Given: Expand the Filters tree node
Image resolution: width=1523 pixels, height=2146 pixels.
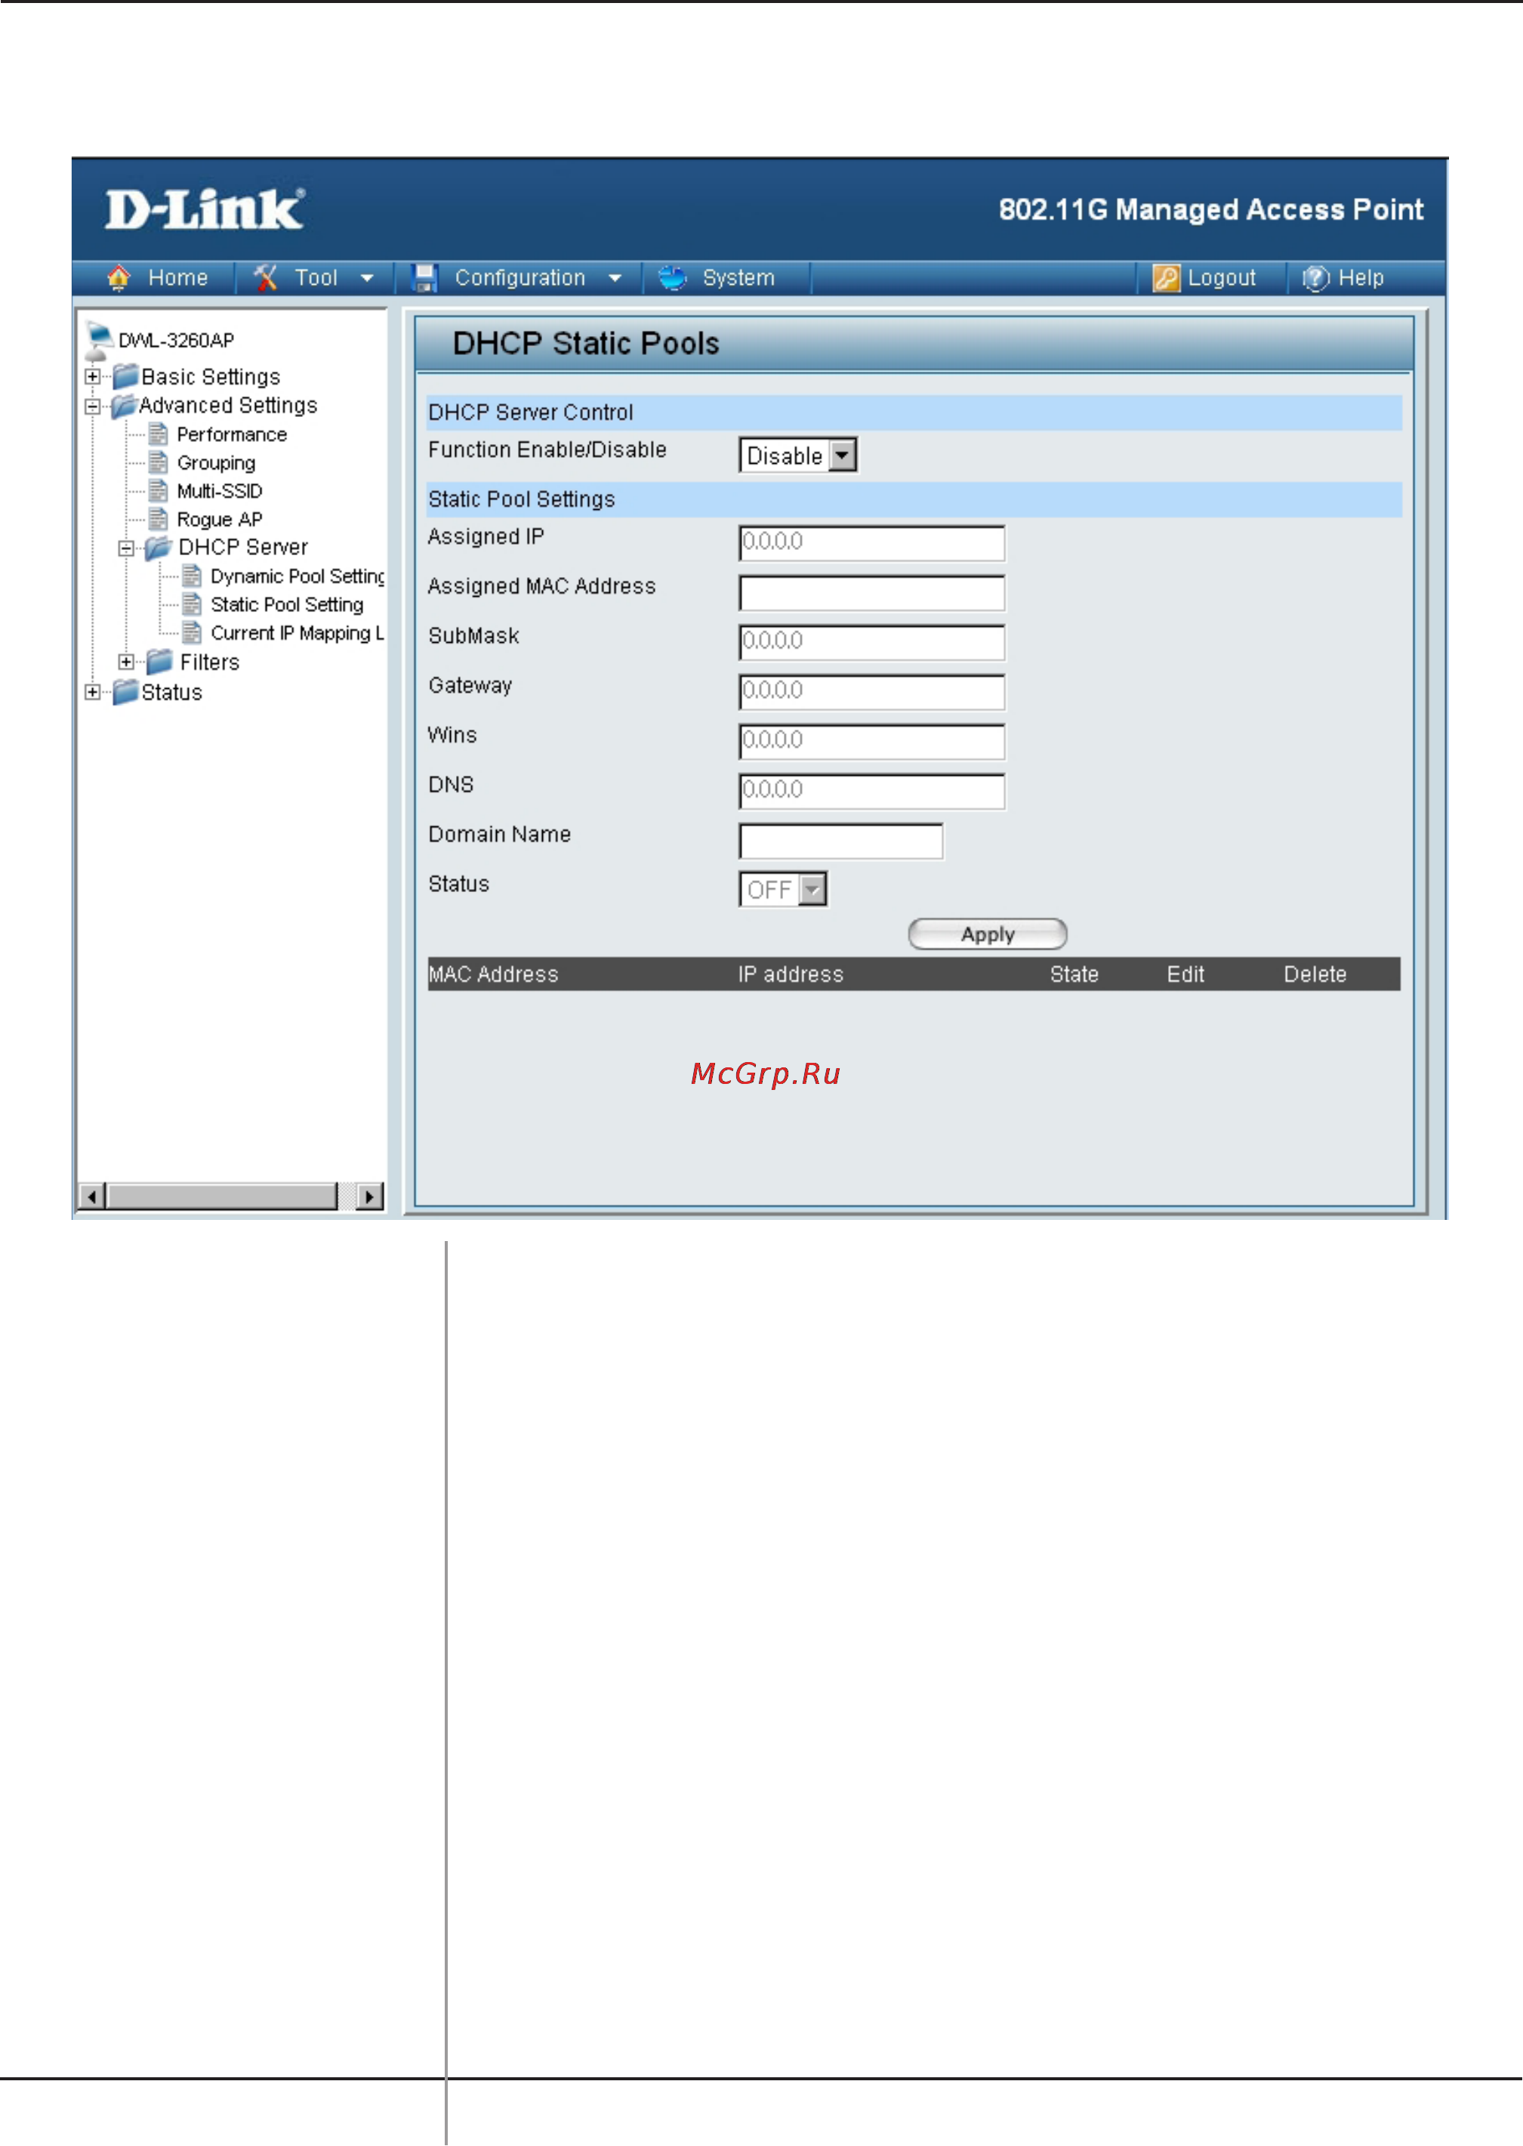Looking at the screenshot, I should [125, 662].
